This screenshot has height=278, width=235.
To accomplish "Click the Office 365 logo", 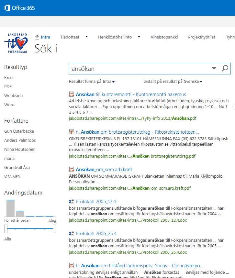I will [x=19, y=8].
